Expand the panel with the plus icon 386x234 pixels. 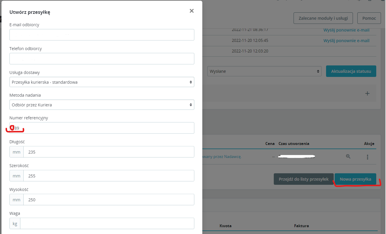click(x=367, y=93)
